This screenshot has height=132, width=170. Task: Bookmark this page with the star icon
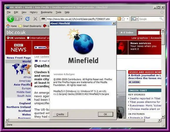click(x=123, y=19)
